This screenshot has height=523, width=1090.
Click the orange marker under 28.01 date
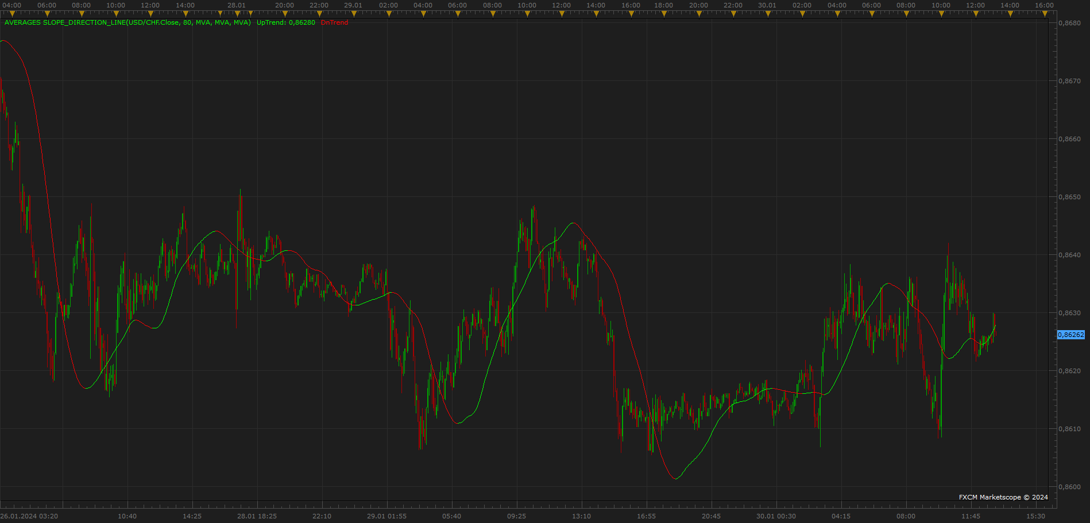pos(237,14)
